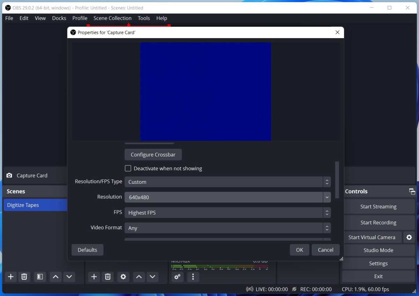Add a source with the Sources plus icon
The width and height of the screenshot is (419, 296).
(94, 277)
